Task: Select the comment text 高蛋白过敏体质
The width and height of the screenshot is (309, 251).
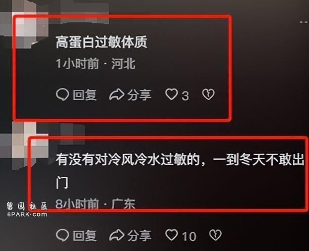Action: [x=101, y=43]
